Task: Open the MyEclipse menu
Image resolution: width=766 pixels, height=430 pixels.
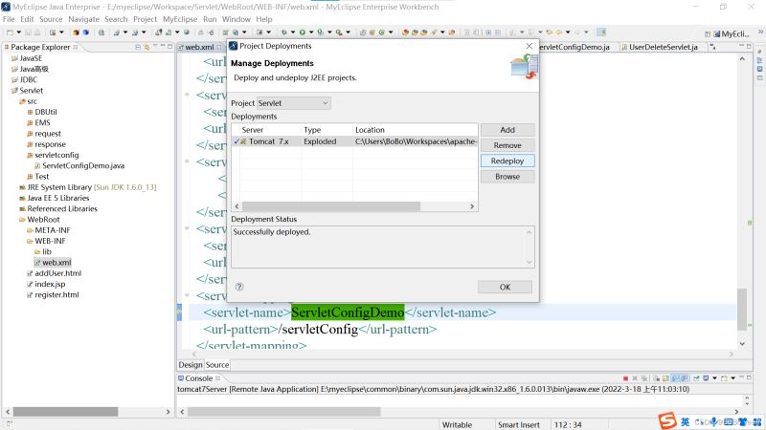Action: point(180,19)
